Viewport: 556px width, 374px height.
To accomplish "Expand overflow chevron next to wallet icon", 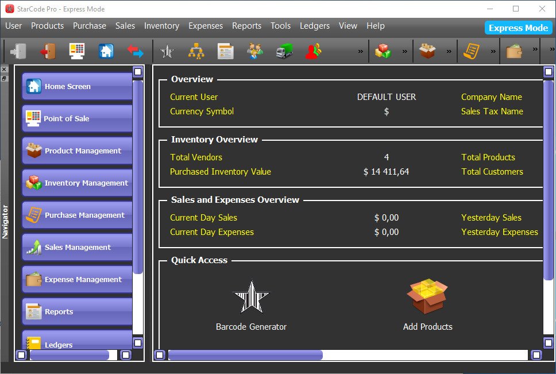I will point(535,49).
